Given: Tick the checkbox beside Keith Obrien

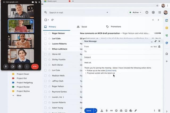Looking at the screenshot, I should 45,65.
